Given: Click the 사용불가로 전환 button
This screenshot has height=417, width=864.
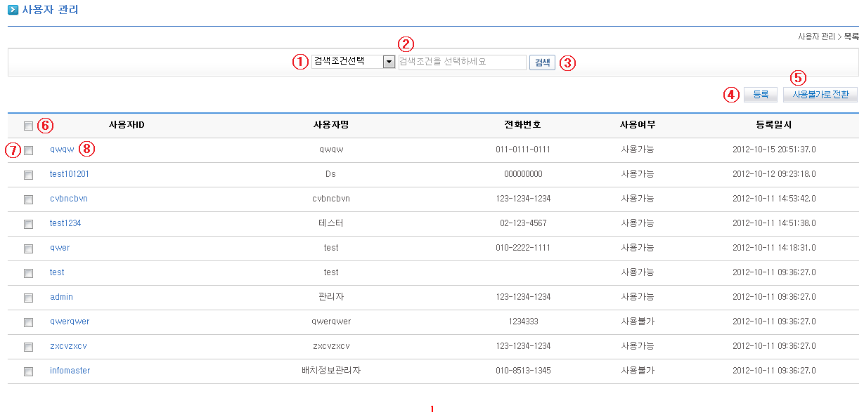Looking at the screenshot, I should point(820,95).
